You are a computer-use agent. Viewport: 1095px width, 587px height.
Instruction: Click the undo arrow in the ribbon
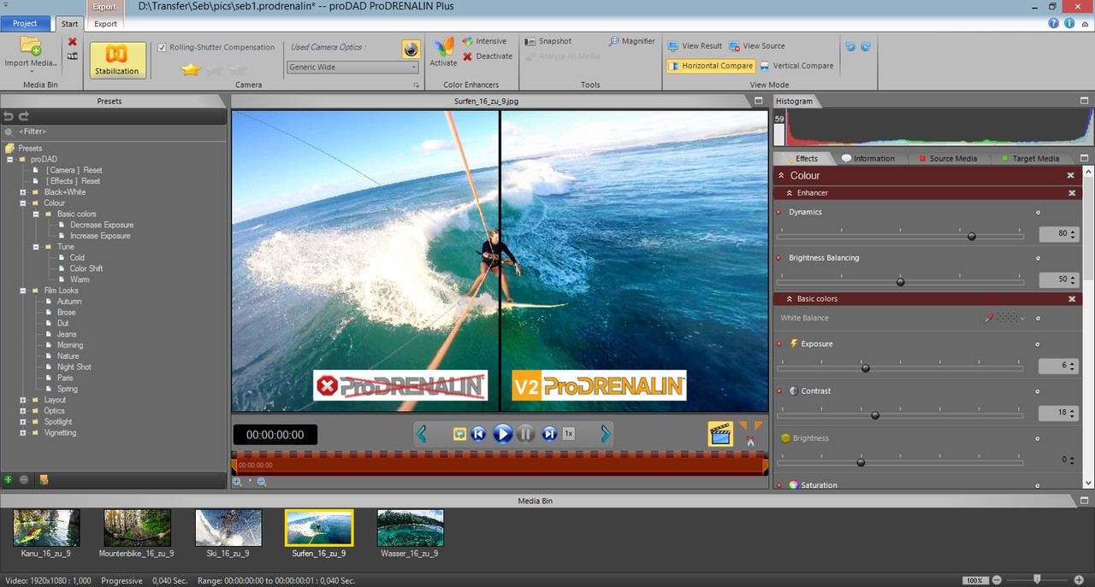[850, 46]
